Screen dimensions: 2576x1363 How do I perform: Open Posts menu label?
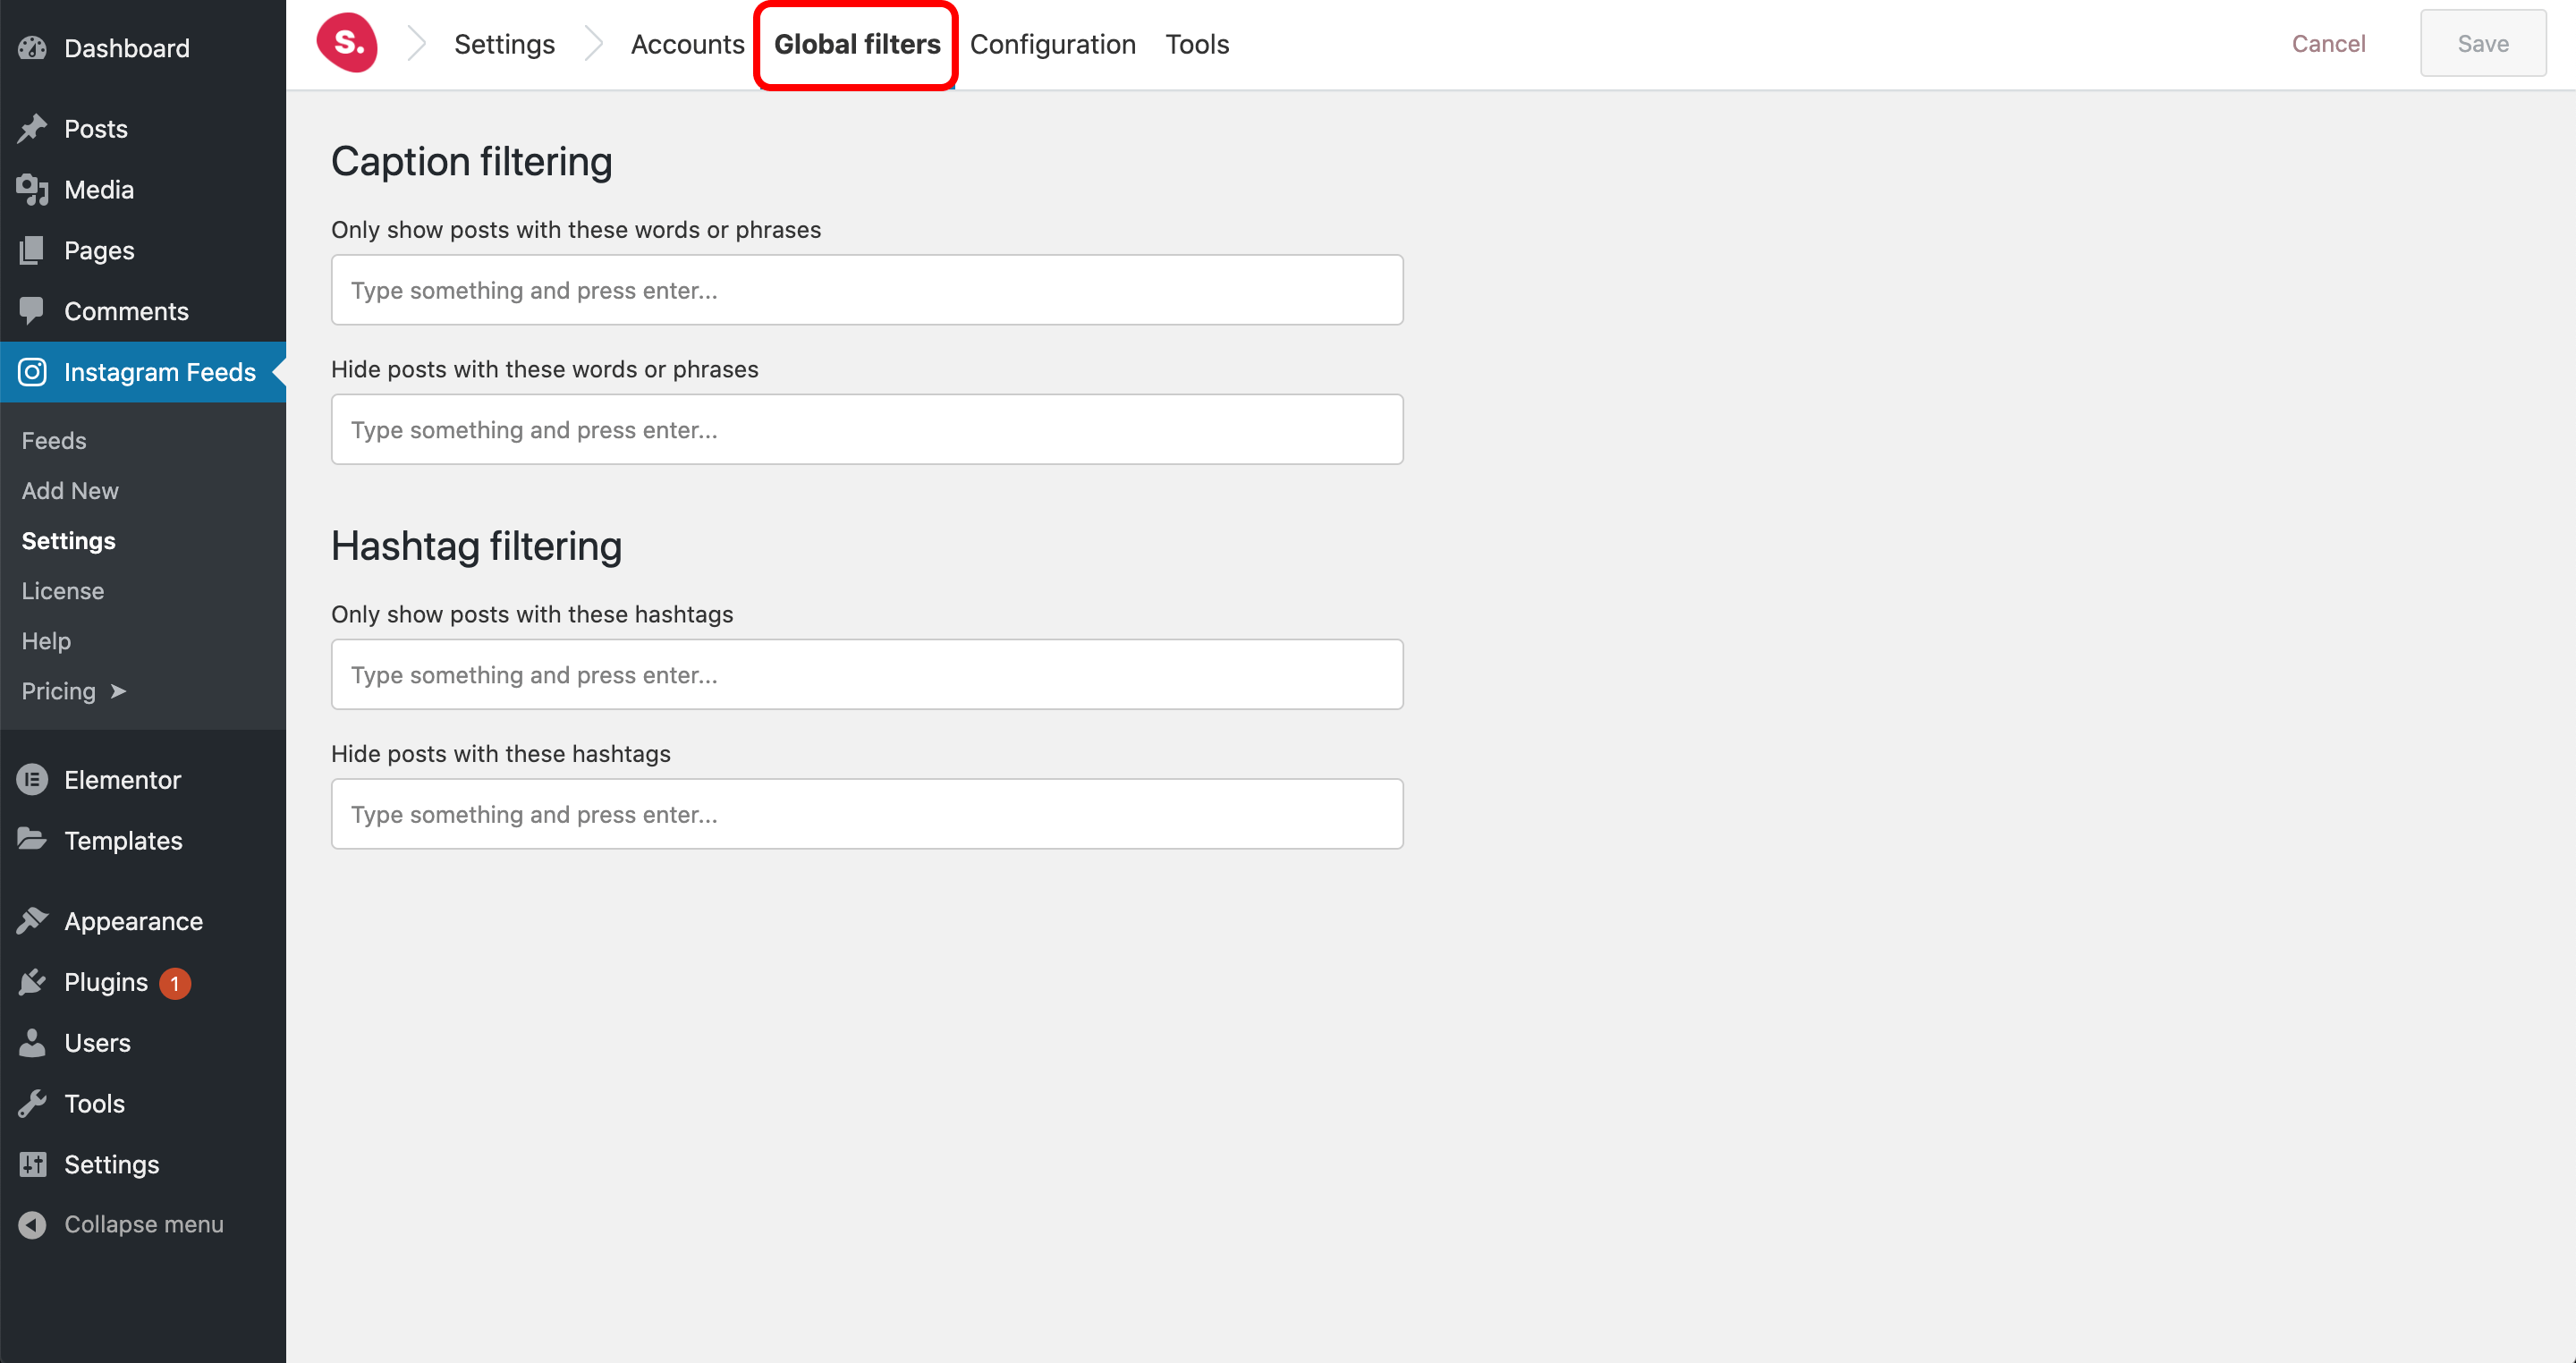click(x=96, y=128)
